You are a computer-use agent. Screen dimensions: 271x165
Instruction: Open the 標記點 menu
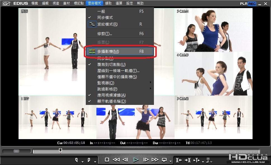79,3
